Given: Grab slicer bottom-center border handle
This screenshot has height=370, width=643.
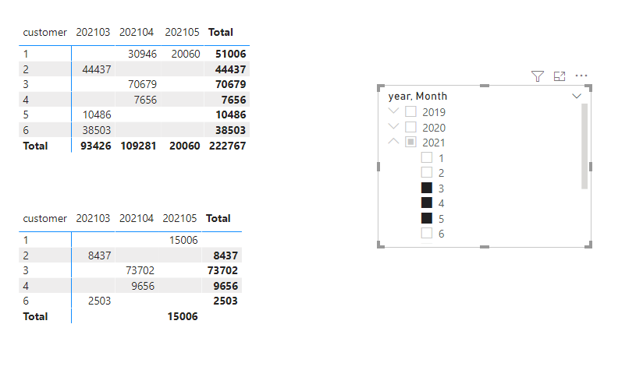Looking at the screenshot, I should 485,247.
